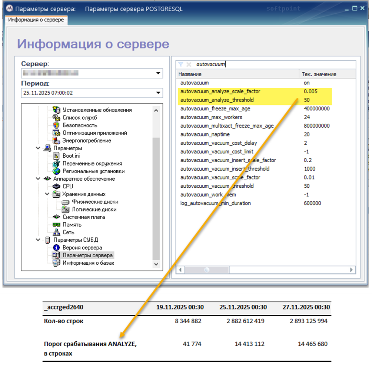Image resolution: width=372 pixels, height=368 pixels.
Task: Clear the filter with the X icon
Action: click(x=189, y=64)
